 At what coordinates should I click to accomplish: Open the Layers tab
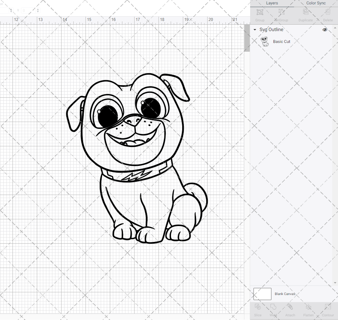[x=272, y=3]
